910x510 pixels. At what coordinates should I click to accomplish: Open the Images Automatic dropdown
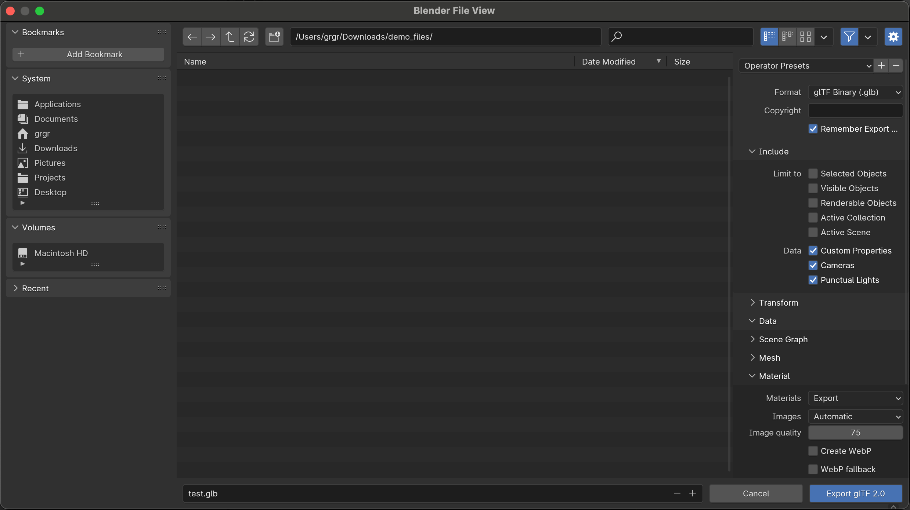click(855, 416)
